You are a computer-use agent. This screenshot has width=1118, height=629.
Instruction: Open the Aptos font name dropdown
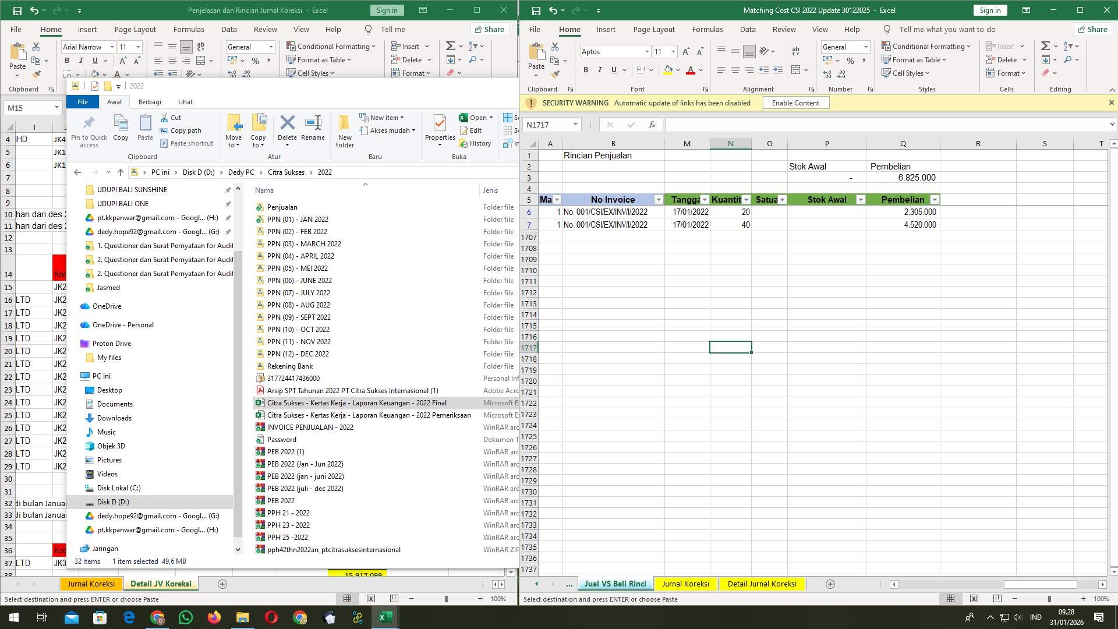(x=646, y=51)
